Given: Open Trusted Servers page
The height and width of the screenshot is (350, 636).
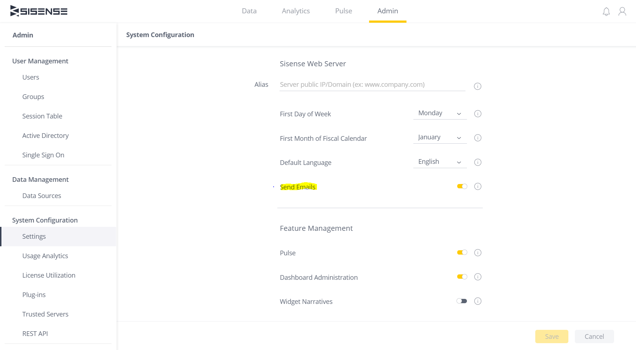Looking at the screenshot, I should [45, 314].
